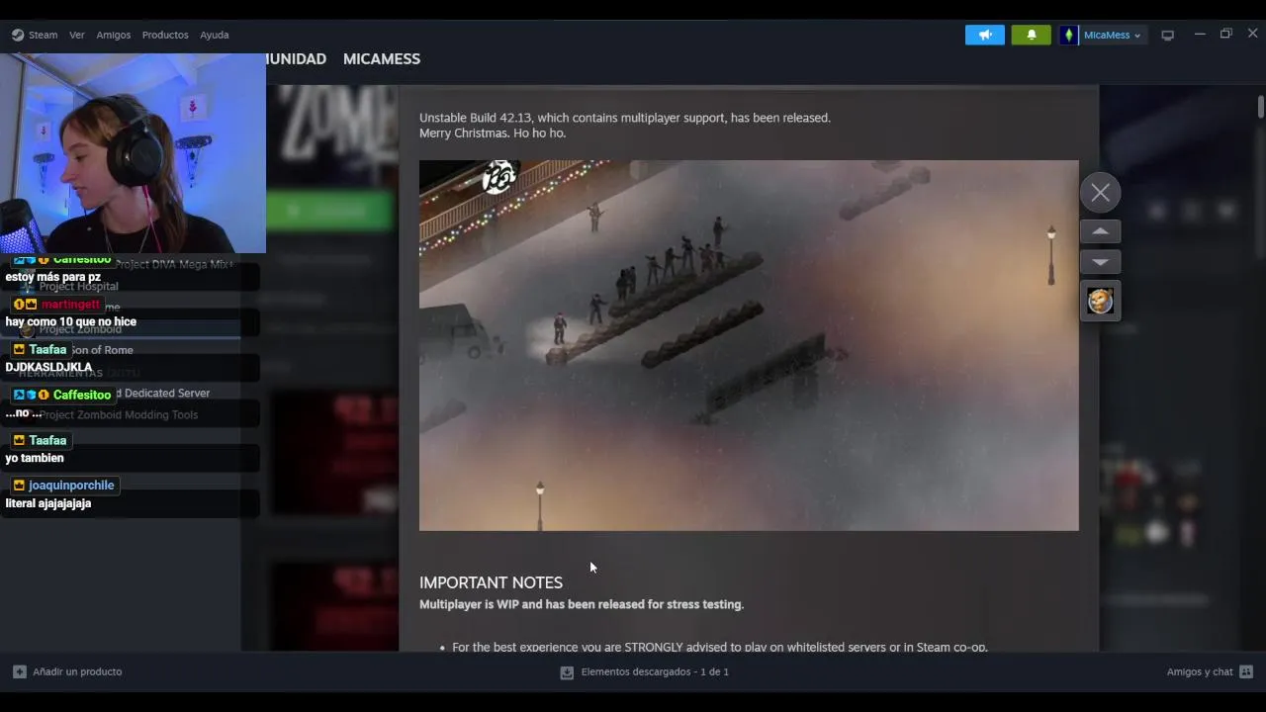The width and height of the screenshot is (1266, 712).
Task: Close the news overlay with X button
Action: [x=1100, y=193]
